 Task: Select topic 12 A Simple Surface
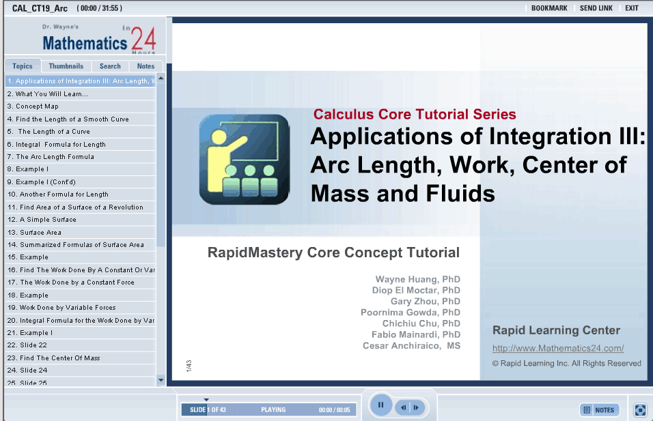point(81,220)
